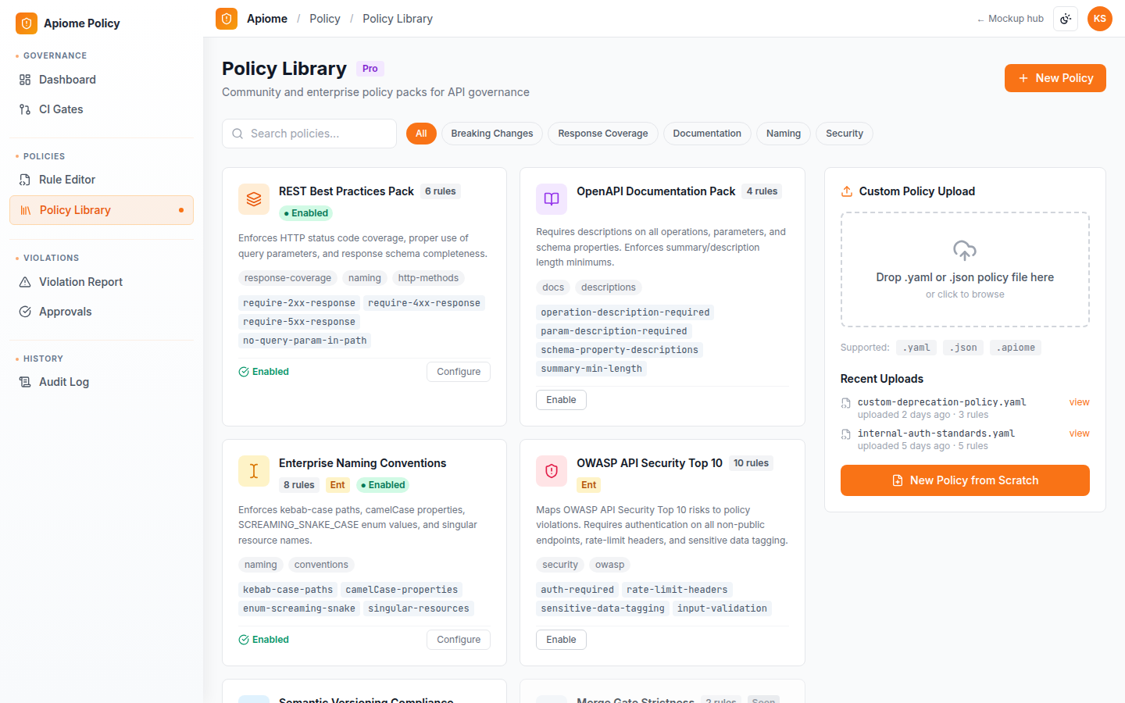This screenshot has width=1125, height=703.
Task: Click the .apiome supported format chip
Action: (1016, 348)
